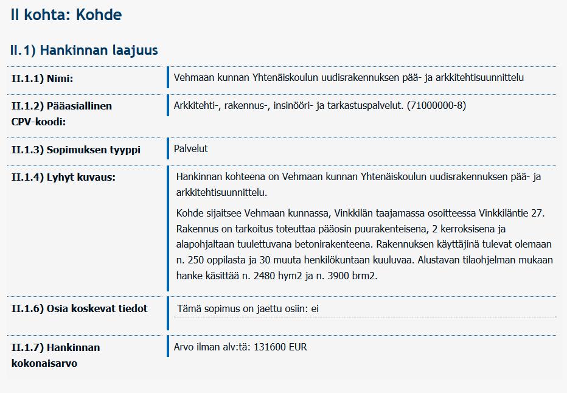
Task: Click the blue divider bar beside Osia koskevat tiedot
Action: point(168,313)
